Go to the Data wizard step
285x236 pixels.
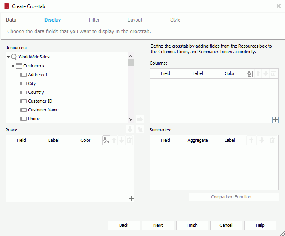pyautogui.click(x=11, y=20)
